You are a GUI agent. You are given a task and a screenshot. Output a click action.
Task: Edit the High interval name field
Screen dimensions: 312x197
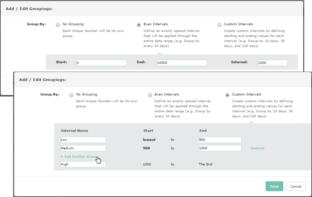point(83,164)
